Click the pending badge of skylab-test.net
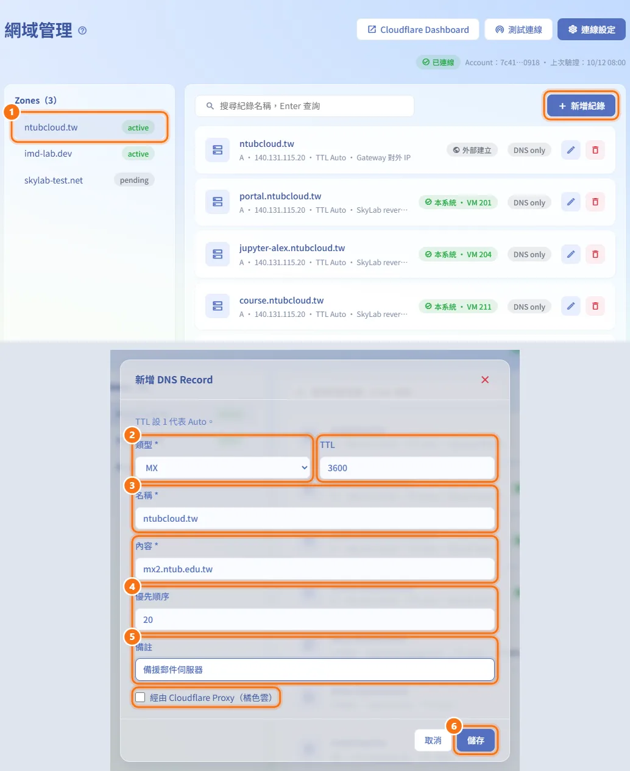The height and width of the screenshot is (771, 630). (x=134, y=180)
